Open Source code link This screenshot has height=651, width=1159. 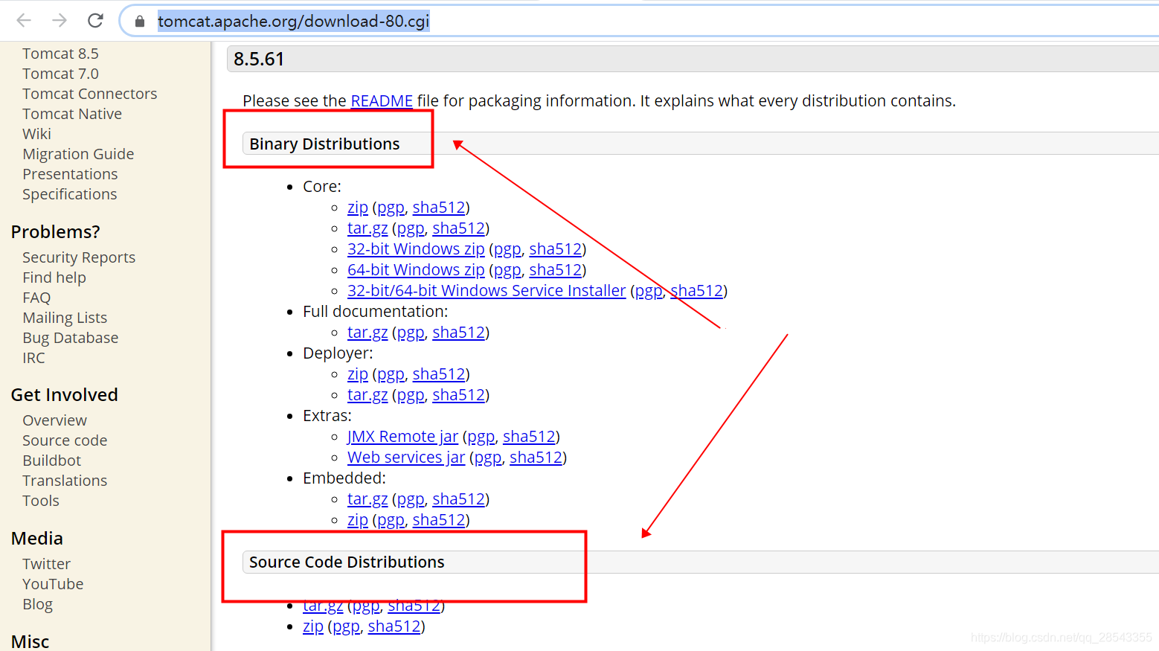[65, 440]
